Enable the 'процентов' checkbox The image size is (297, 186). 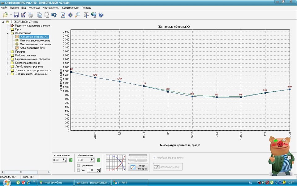[x=78, y=165]
